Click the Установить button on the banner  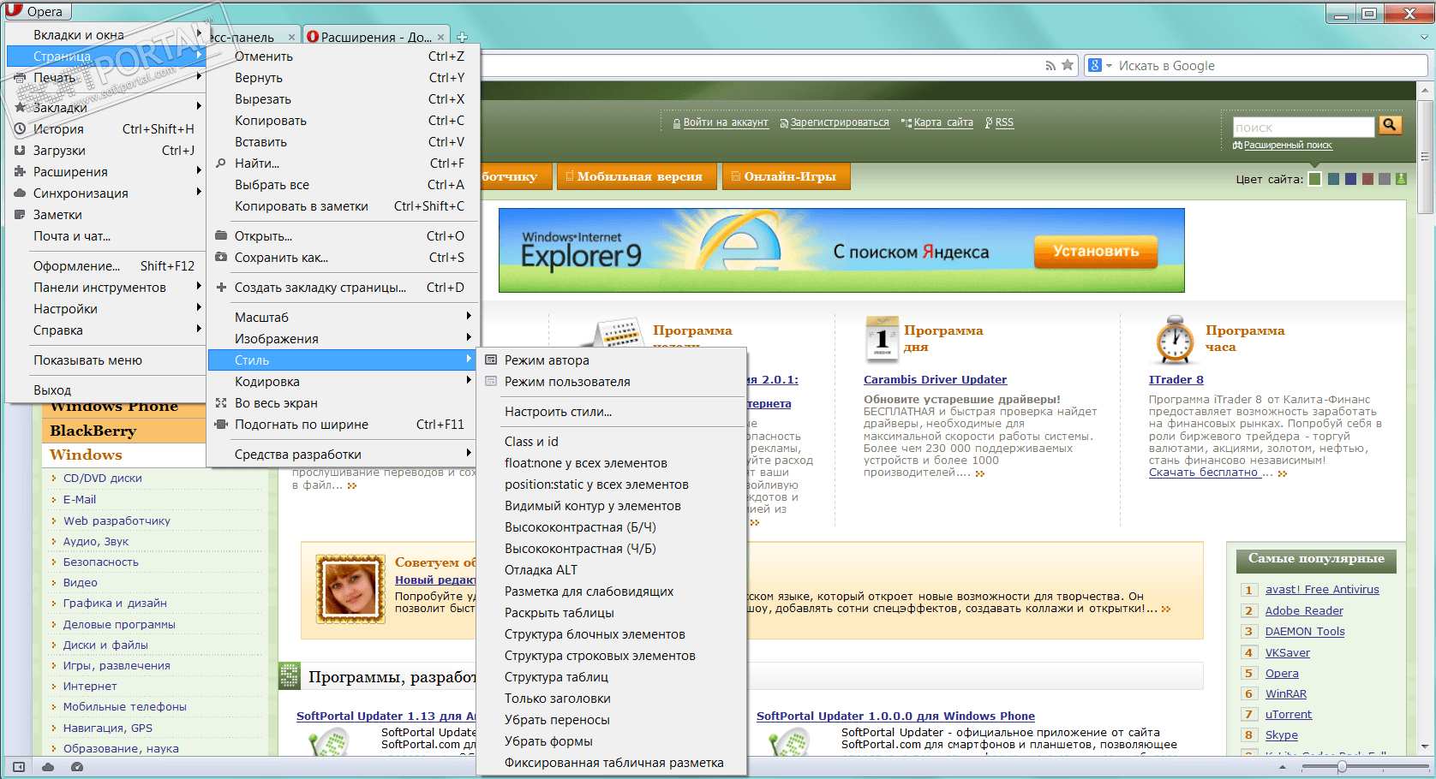(1096, 251)
